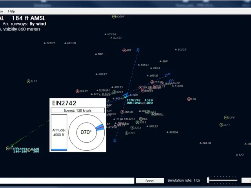Click the command input field left of Send

pos(67,181)
